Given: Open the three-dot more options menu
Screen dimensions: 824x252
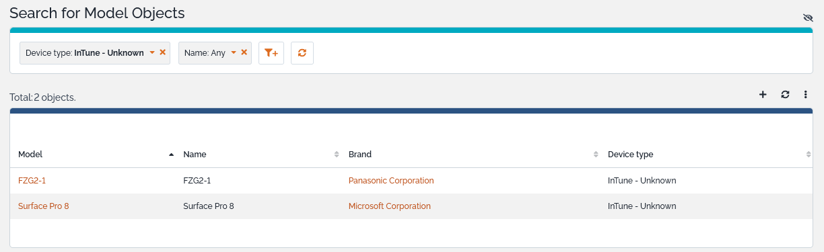Looking at the screenshot, I should [806, 95].
